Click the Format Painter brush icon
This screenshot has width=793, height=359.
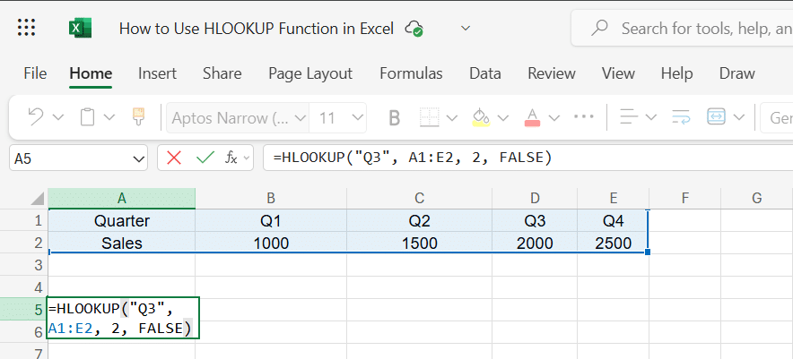tap(138, 117)
